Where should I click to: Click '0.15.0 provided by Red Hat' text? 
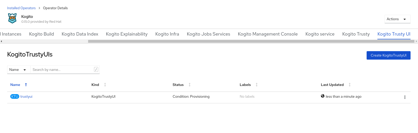pos(41,21)
